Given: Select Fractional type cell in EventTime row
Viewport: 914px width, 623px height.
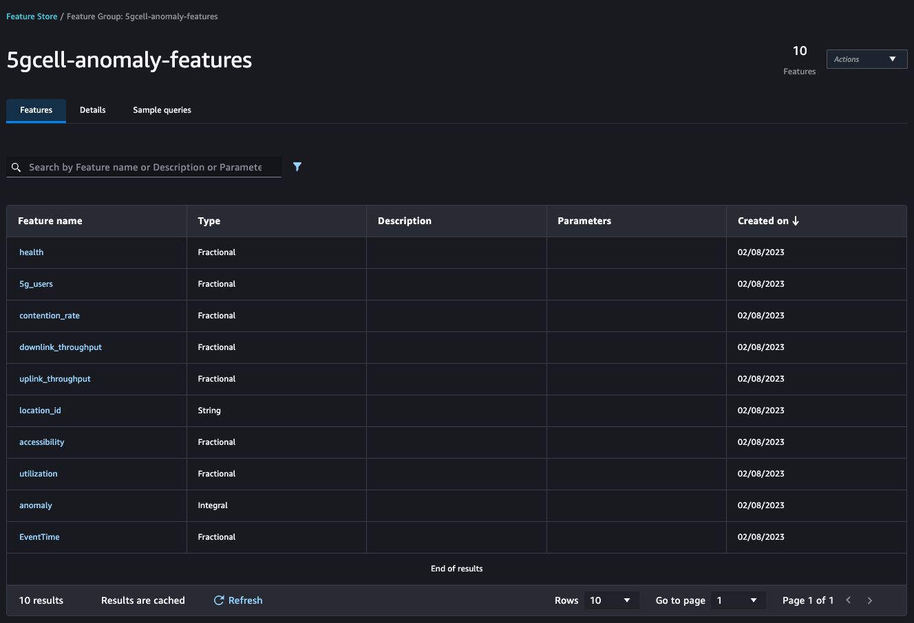Looking at the screenshot, I should 277,537.
